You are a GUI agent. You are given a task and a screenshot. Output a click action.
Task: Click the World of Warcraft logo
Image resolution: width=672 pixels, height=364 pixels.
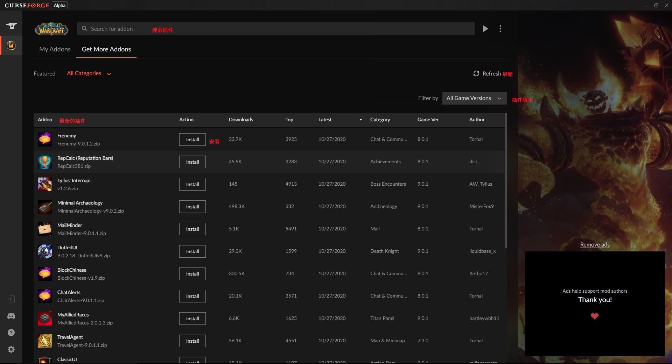pyautogui.click(x=51, y=29)
